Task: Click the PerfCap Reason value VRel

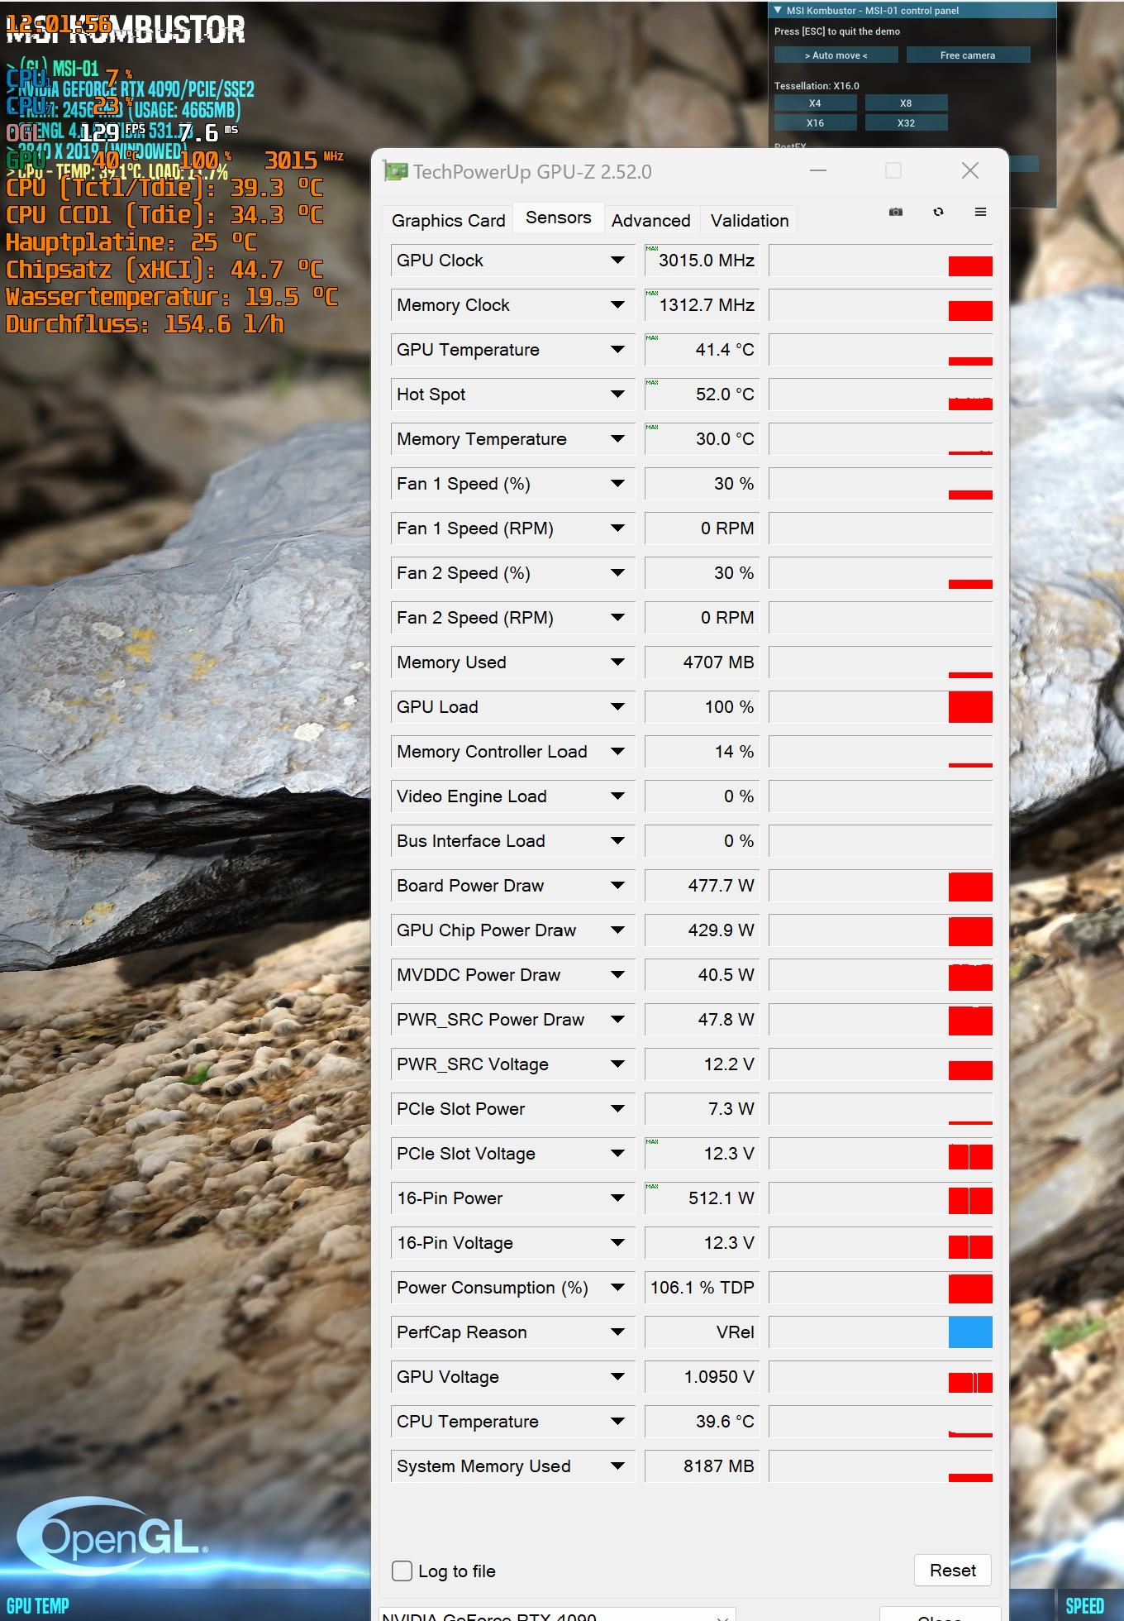Action: (x=702, y=1332)
